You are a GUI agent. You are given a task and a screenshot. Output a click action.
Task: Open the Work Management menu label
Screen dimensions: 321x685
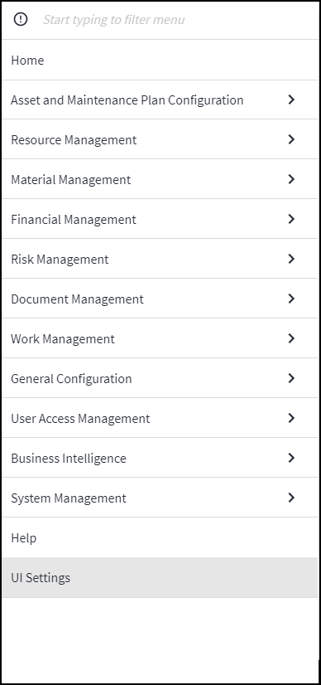[63, 339]
